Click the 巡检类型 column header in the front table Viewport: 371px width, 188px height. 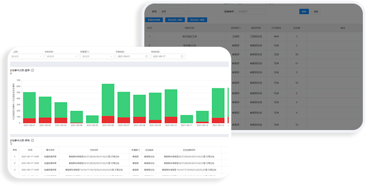pos(149,150)
